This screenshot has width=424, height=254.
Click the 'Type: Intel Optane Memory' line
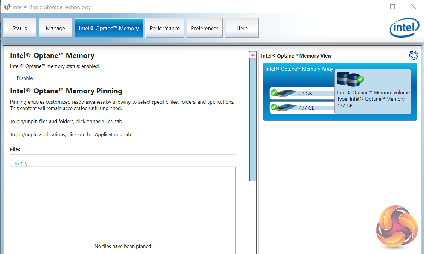click(371, 99)
